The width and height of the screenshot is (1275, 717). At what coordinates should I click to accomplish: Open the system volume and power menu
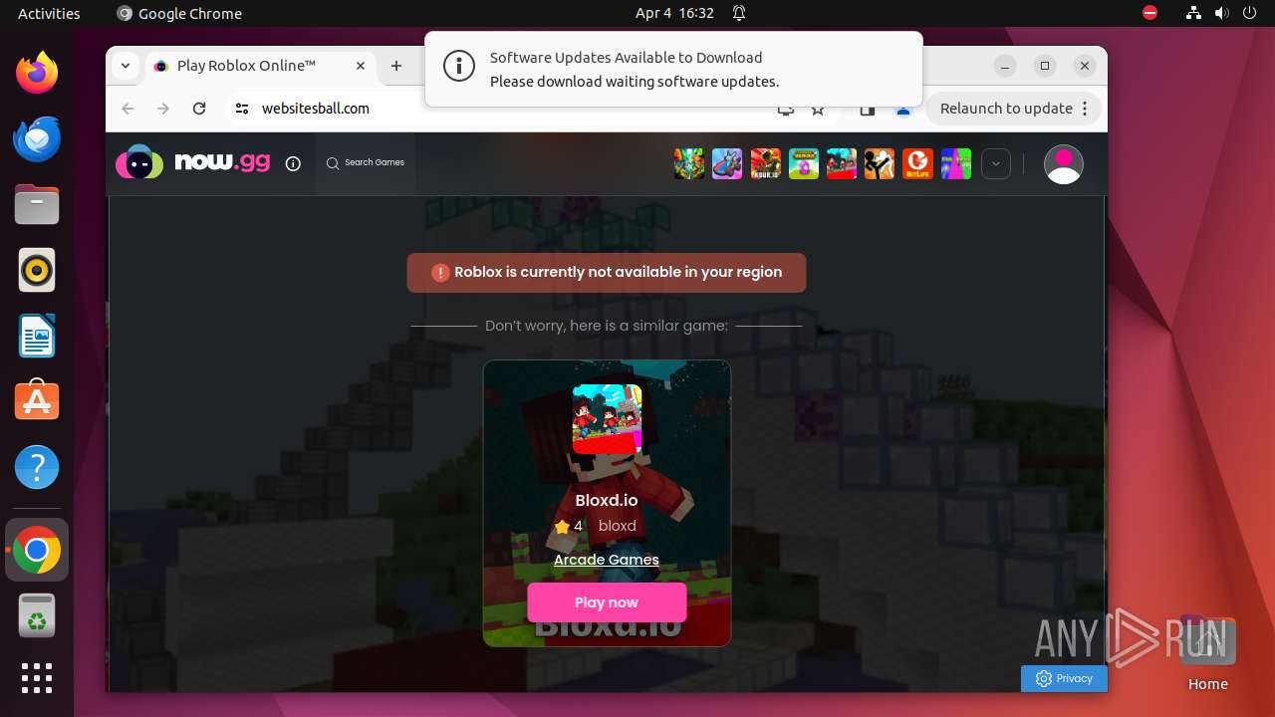pyautogui.click(x=1222, y=13)
